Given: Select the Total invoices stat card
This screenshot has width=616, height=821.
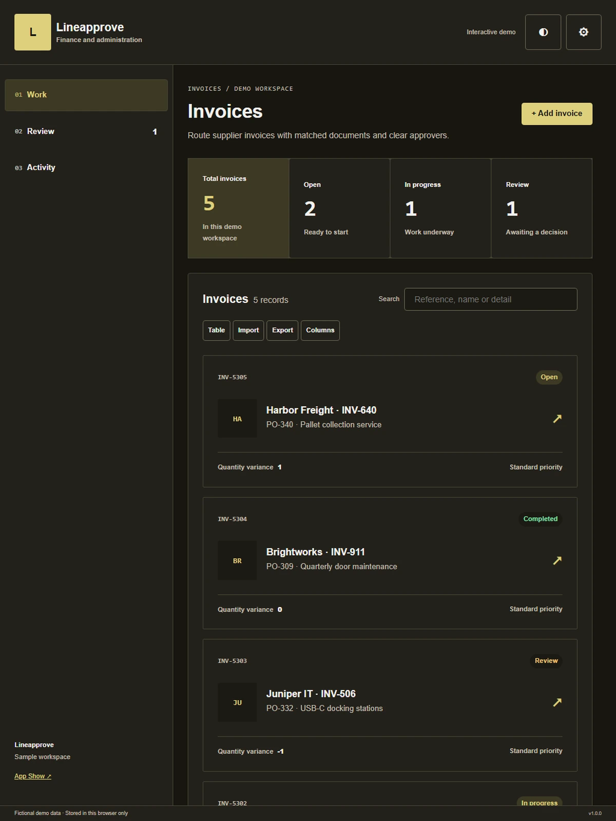Looking at the screenshot, I should pyautogui.click(x=239, y=208).
